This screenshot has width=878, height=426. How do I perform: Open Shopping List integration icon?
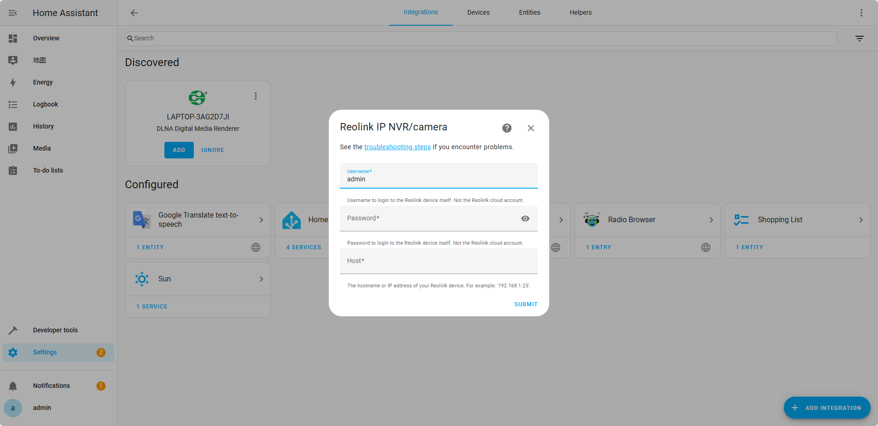[x=741, y=220]
